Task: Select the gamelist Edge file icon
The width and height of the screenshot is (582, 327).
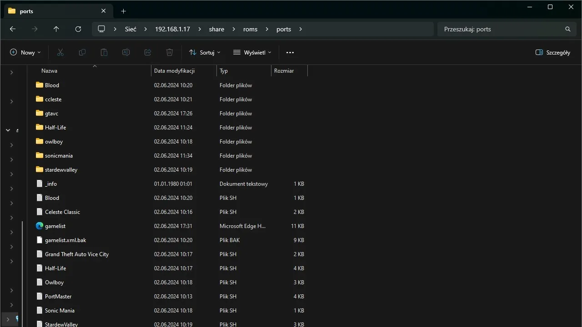Action: (x=40, y=226)
